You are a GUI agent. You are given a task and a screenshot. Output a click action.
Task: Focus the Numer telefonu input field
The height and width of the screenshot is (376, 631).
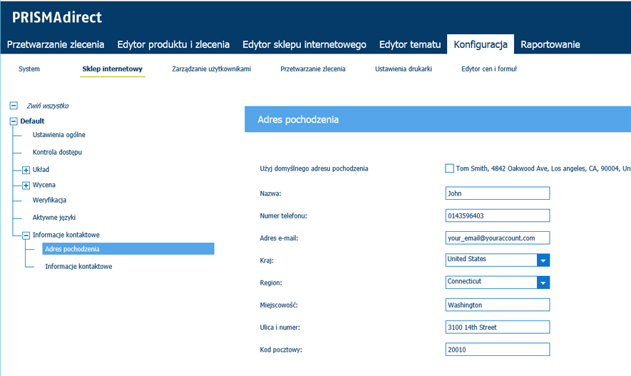(x=498, y=215)
